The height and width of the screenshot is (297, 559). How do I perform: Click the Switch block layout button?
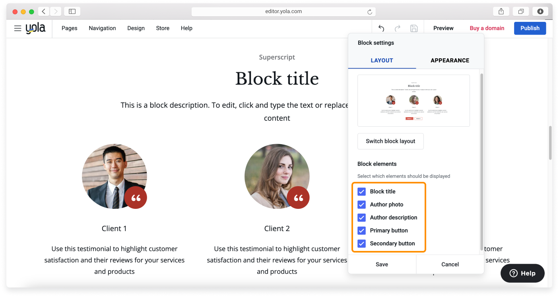(x=390, y=141)
